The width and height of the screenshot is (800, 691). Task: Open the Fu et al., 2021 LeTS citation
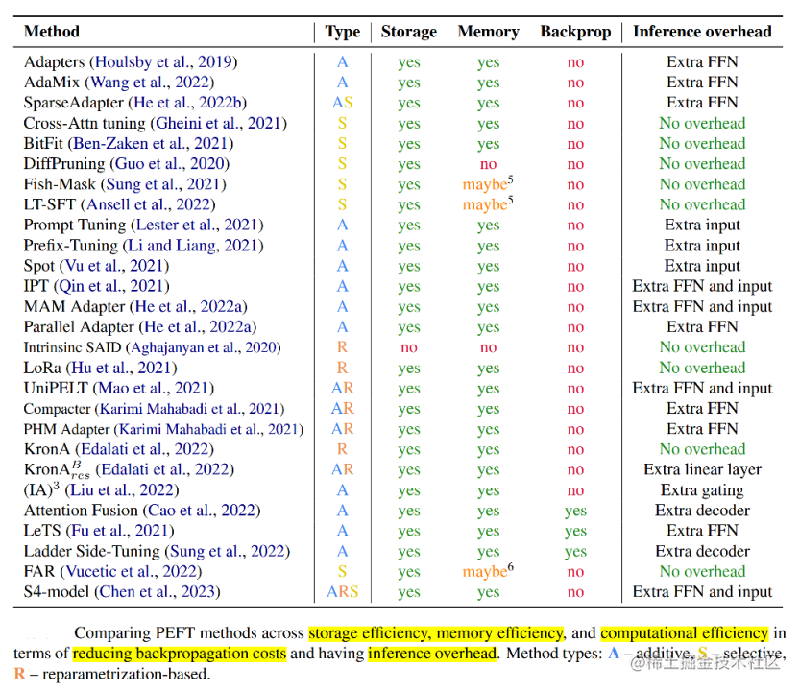tap(120, 532)
